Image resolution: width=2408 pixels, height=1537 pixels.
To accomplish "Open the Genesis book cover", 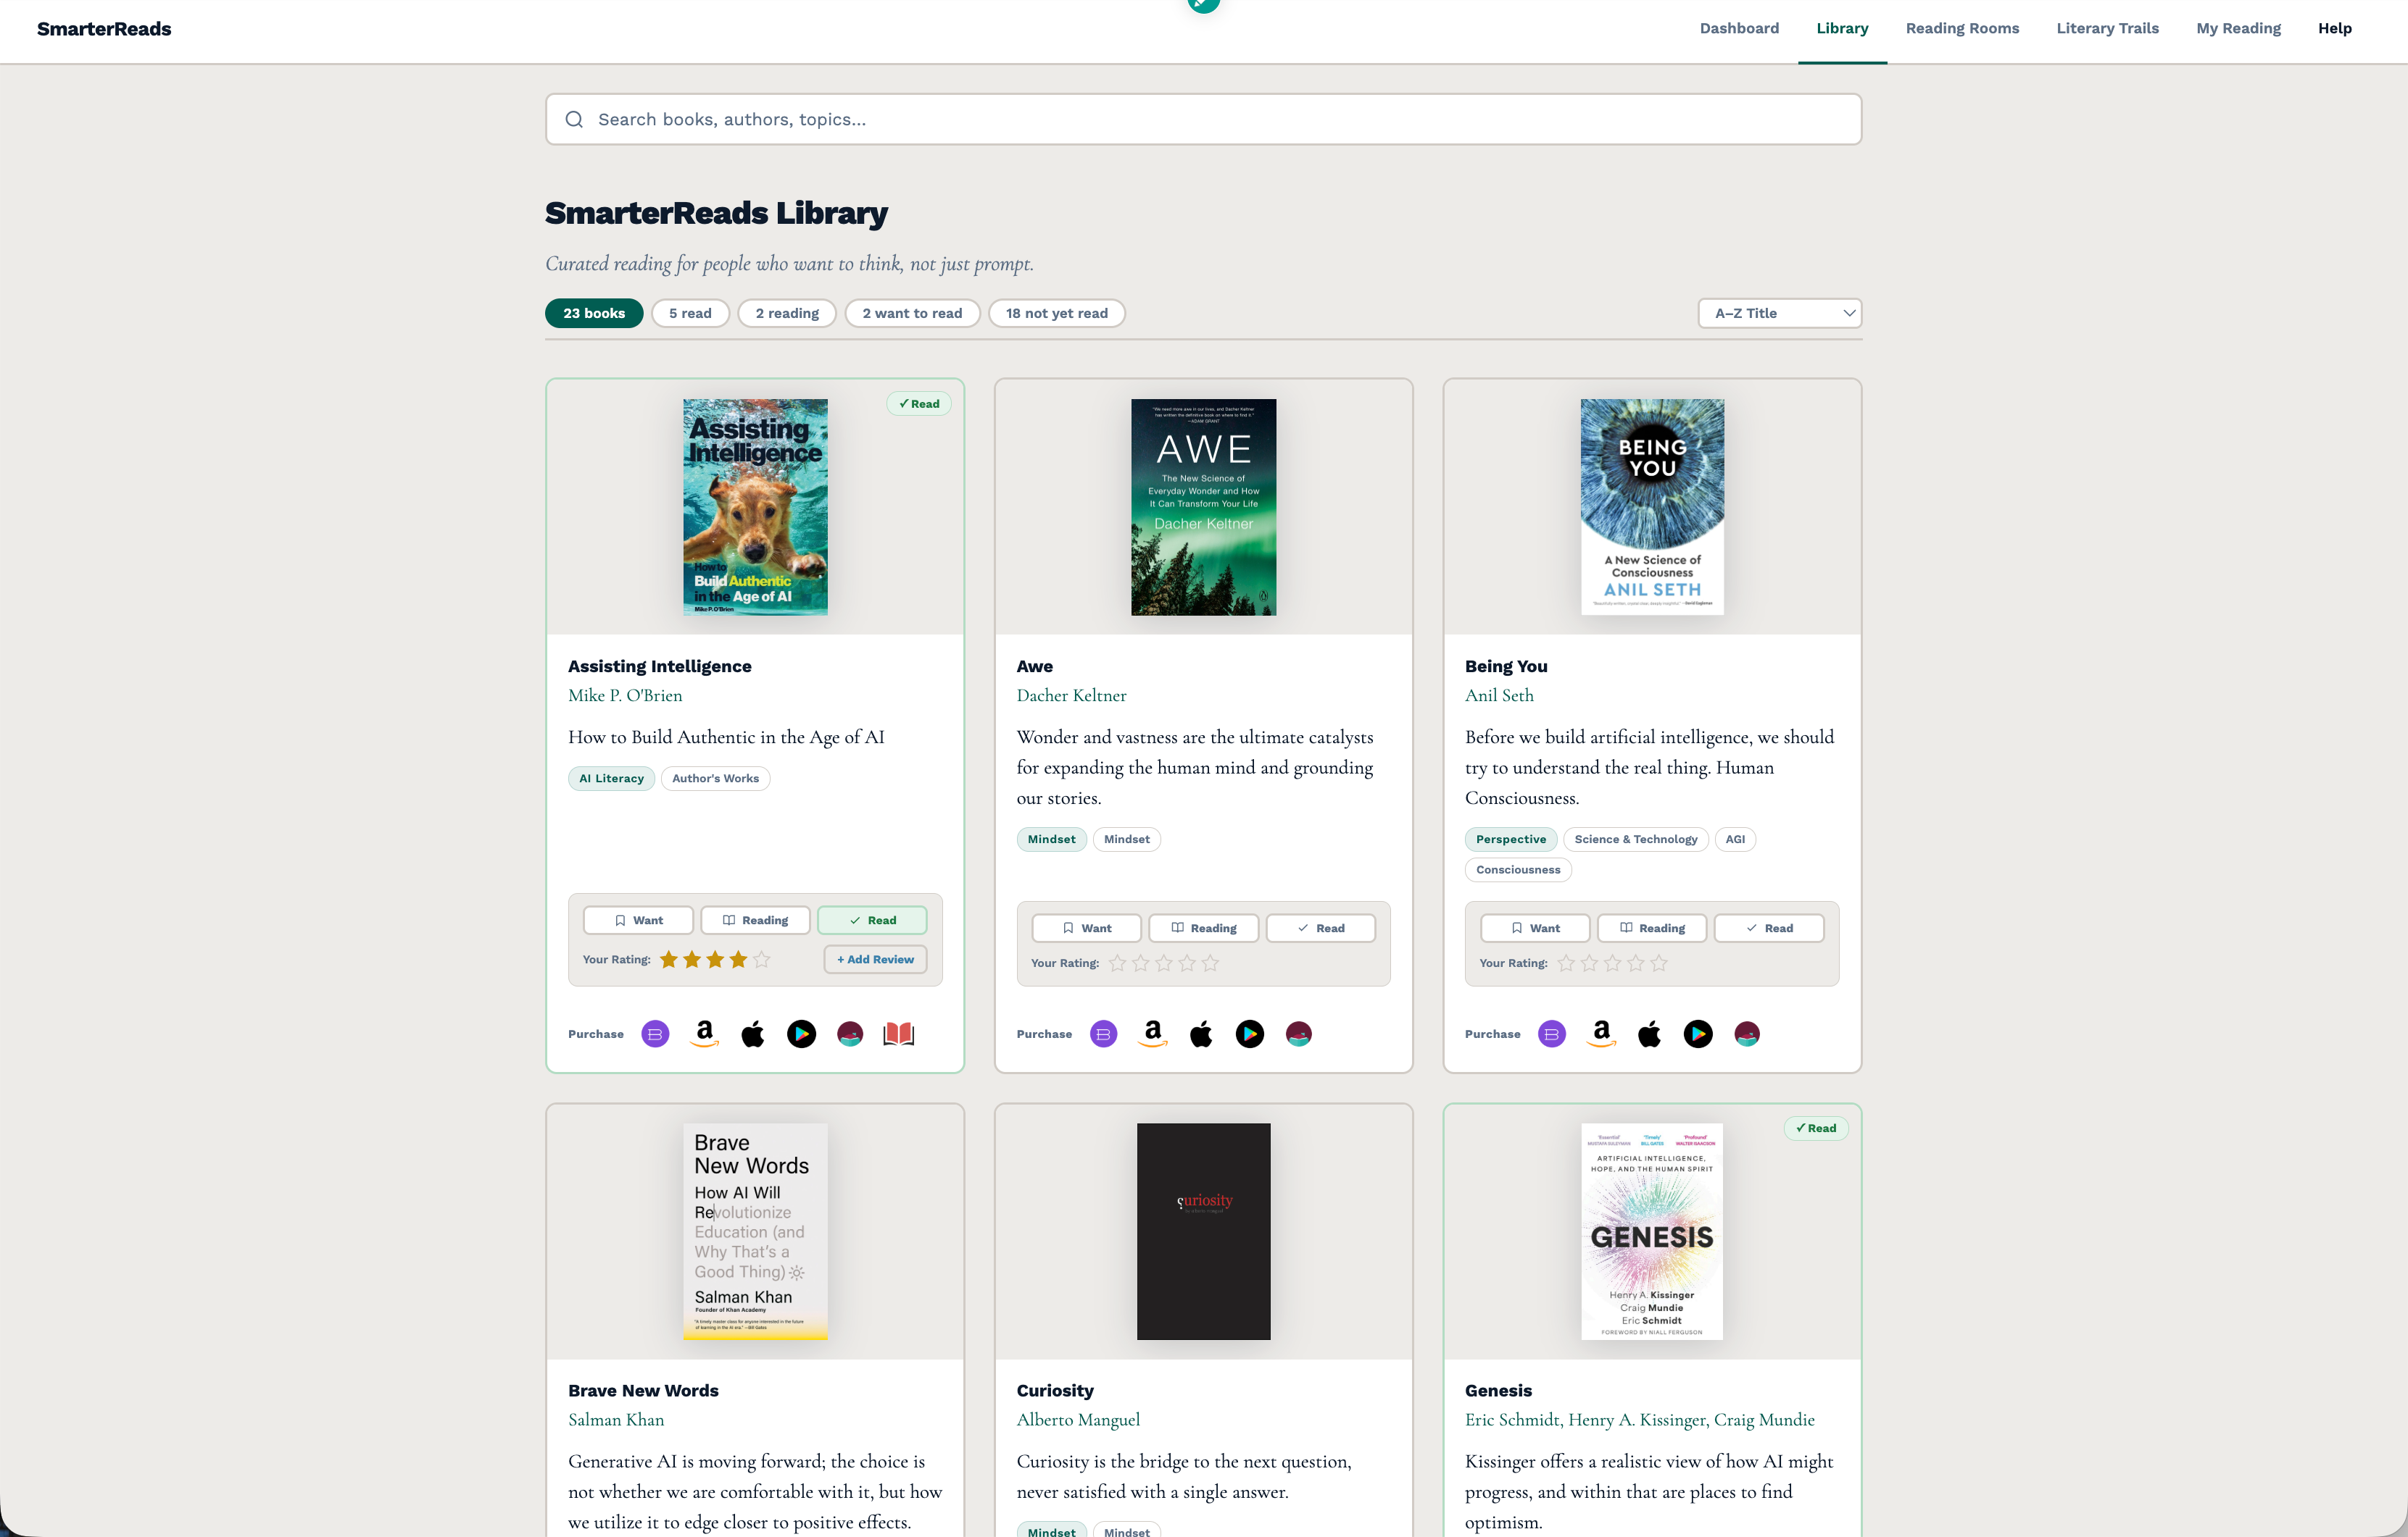I will tap(1652, 1231).
